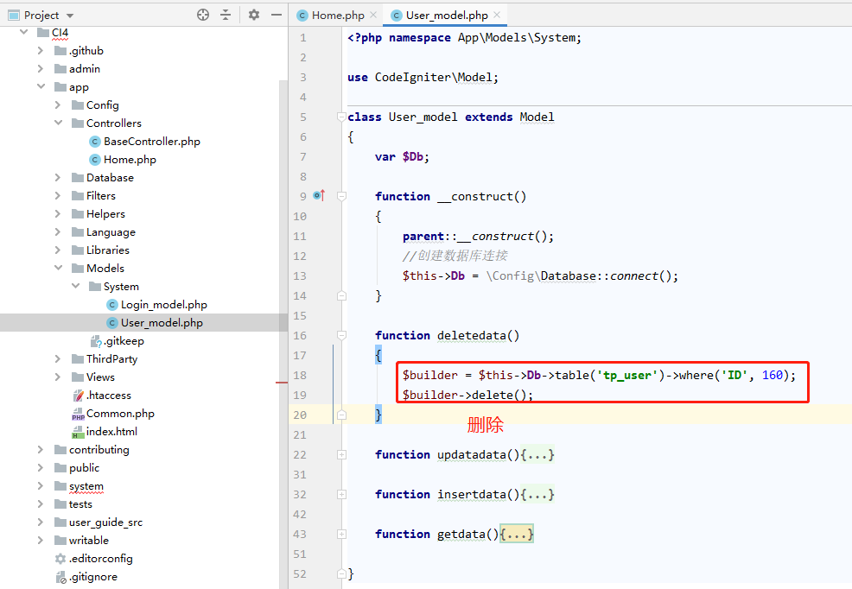This screenshot has height=589, width=852.
Task: Click the .editorconfig gear file icon
Action: 60,559
